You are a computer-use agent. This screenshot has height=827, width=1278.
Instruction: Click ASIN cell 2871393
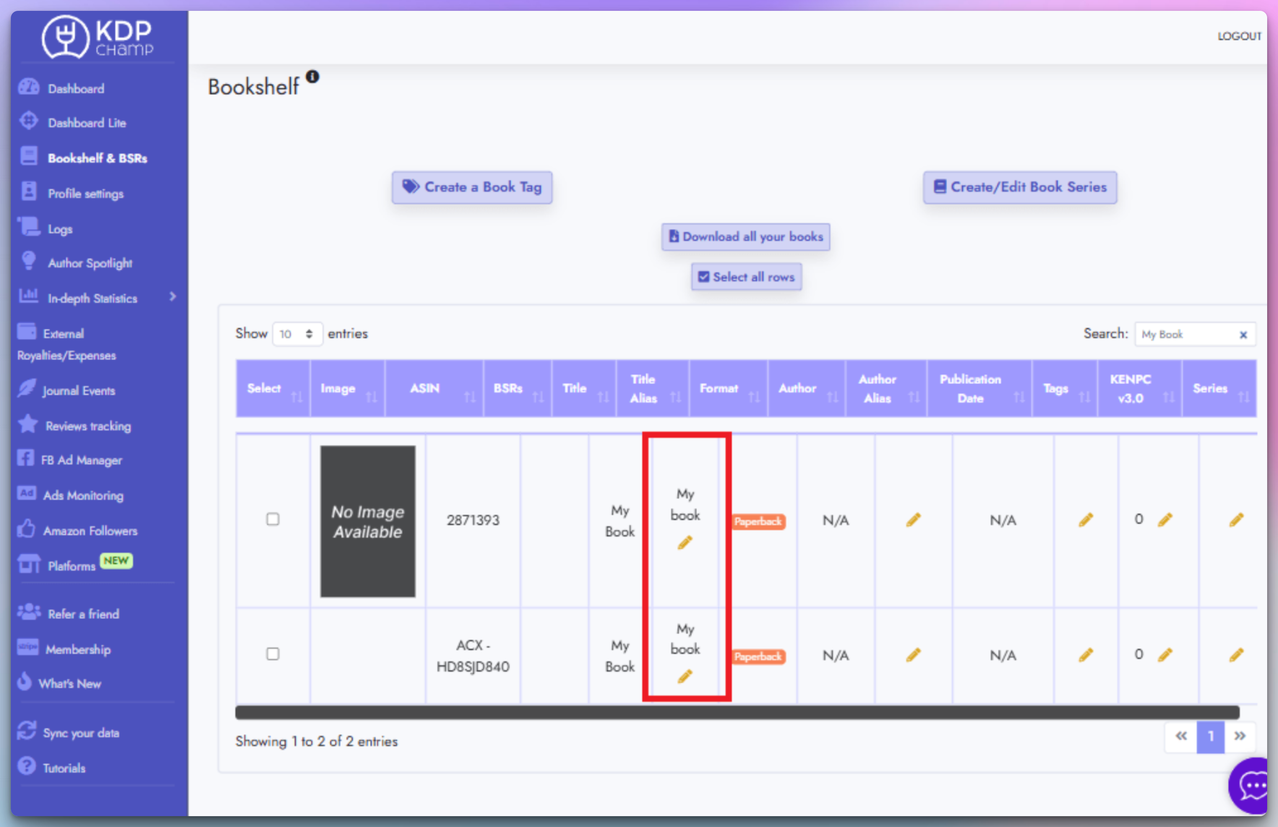[473, 520]
